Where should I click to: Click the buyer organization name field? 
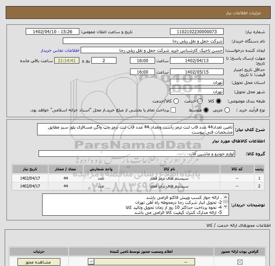pyautogui.click(x=143, y=41)
